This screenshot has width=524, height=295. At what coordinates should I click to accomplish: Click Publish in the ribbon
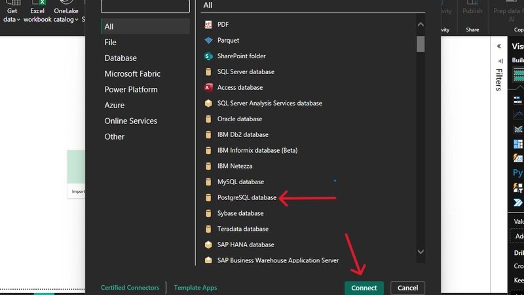(472, 8)
